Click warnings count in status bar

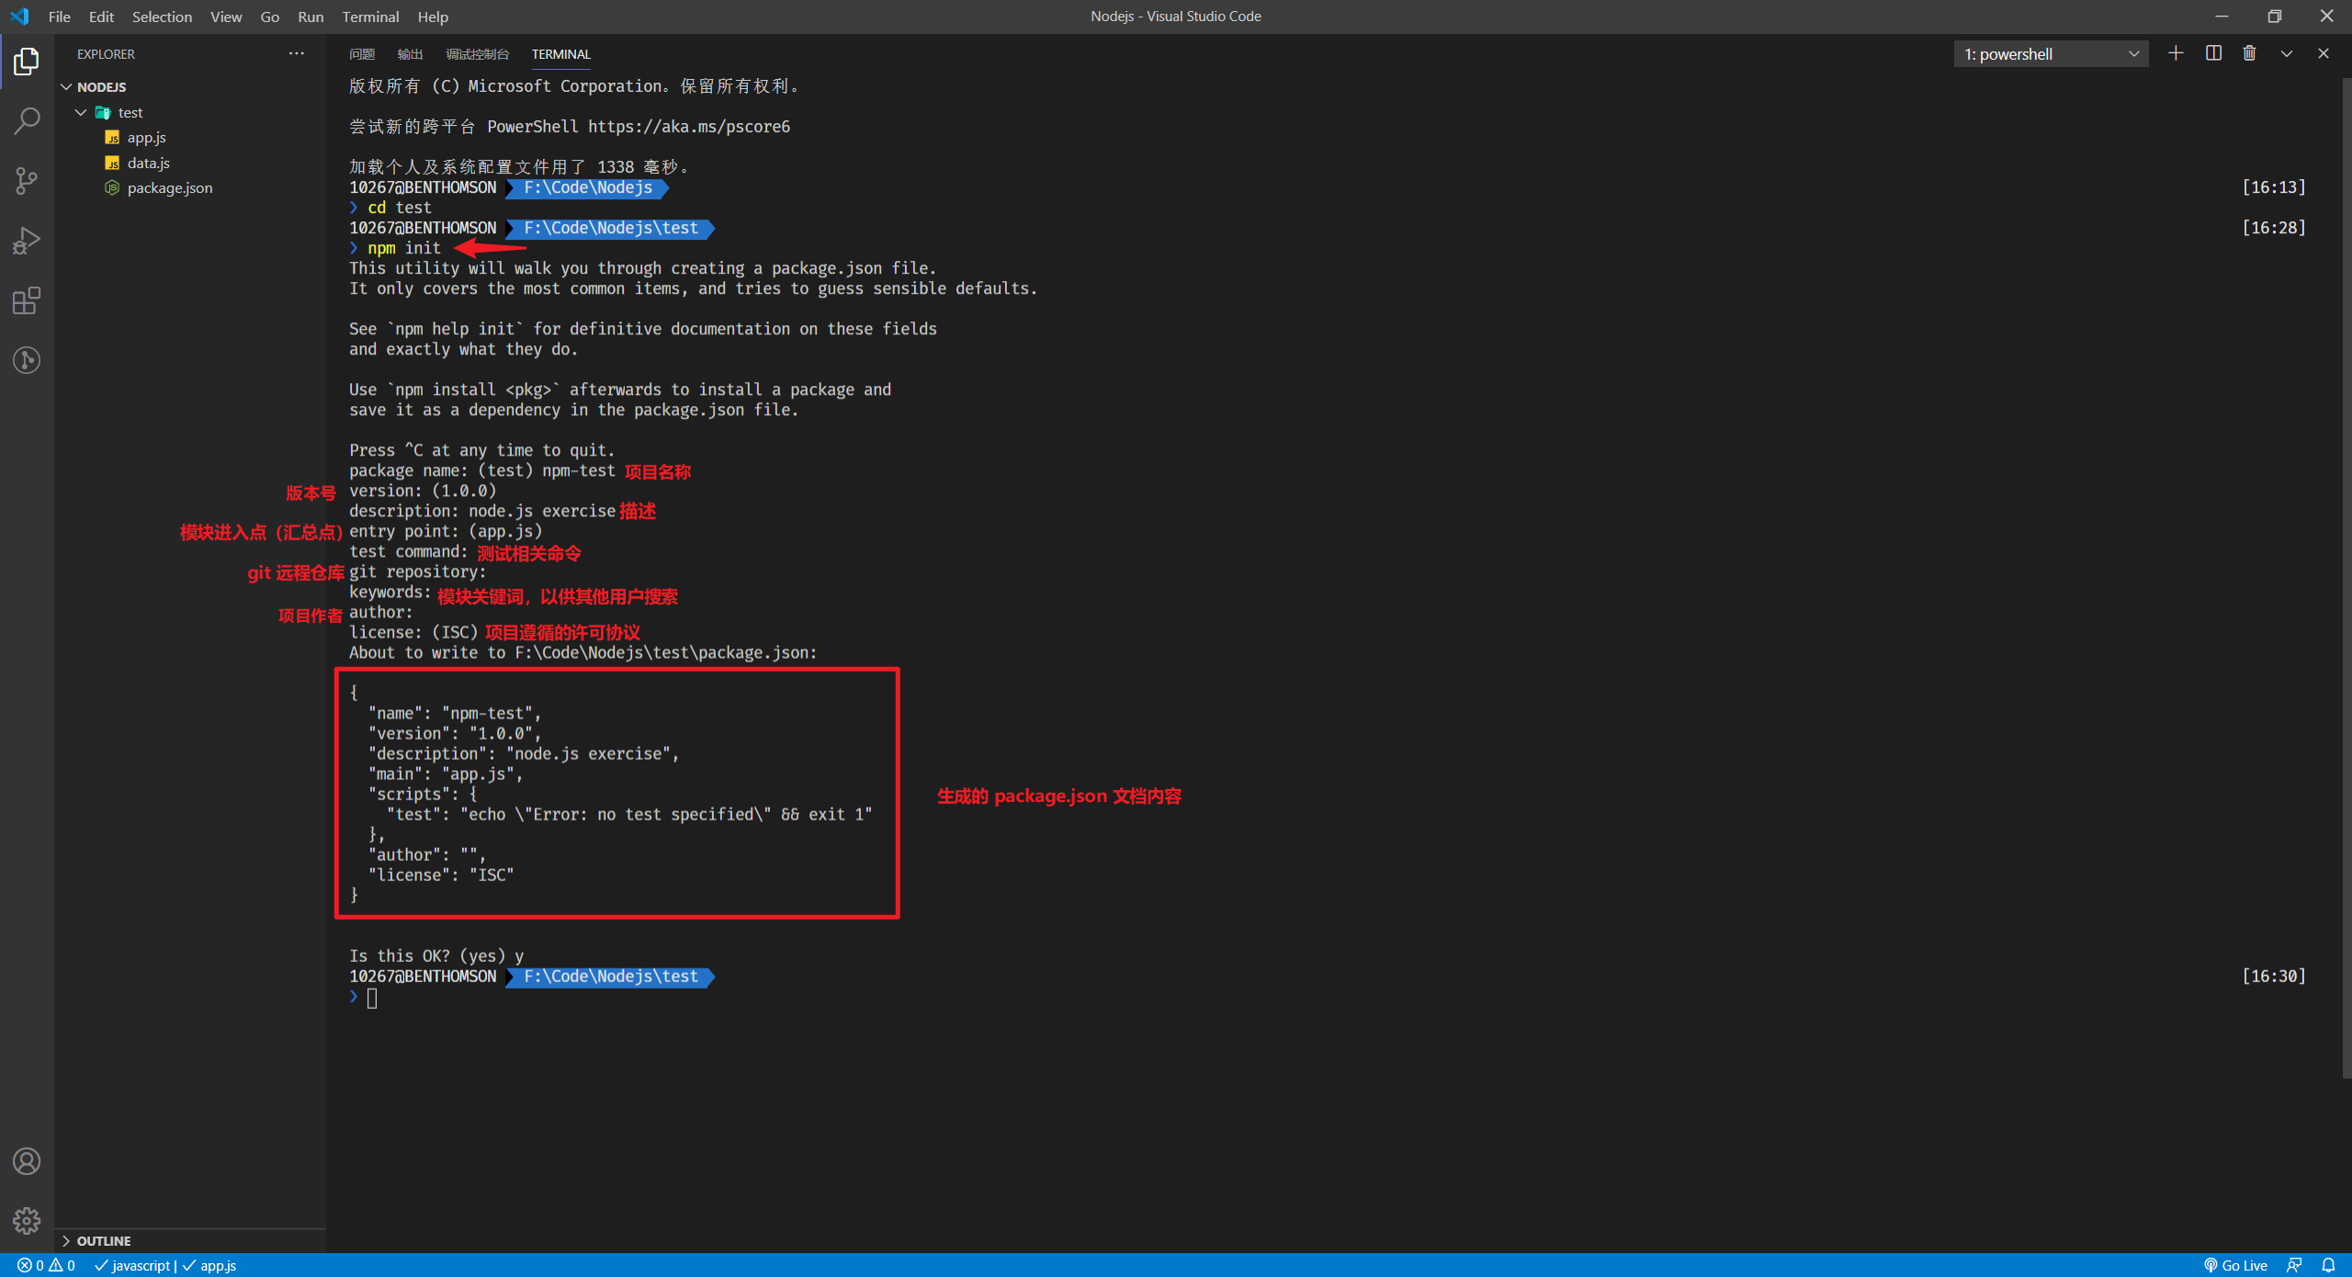click(62, 1265)
